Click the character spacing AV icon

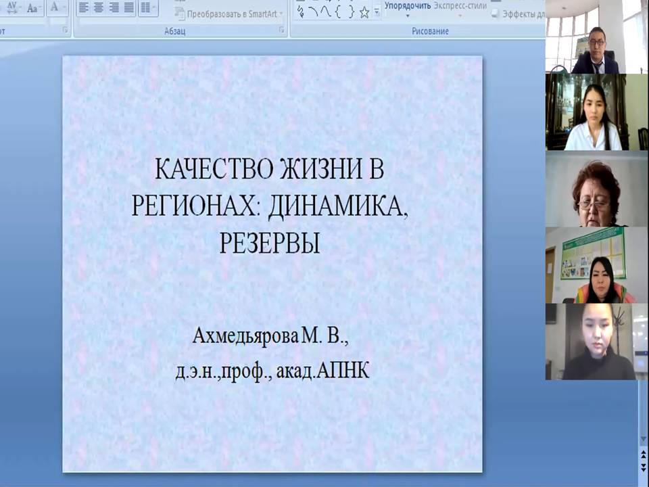12,8
